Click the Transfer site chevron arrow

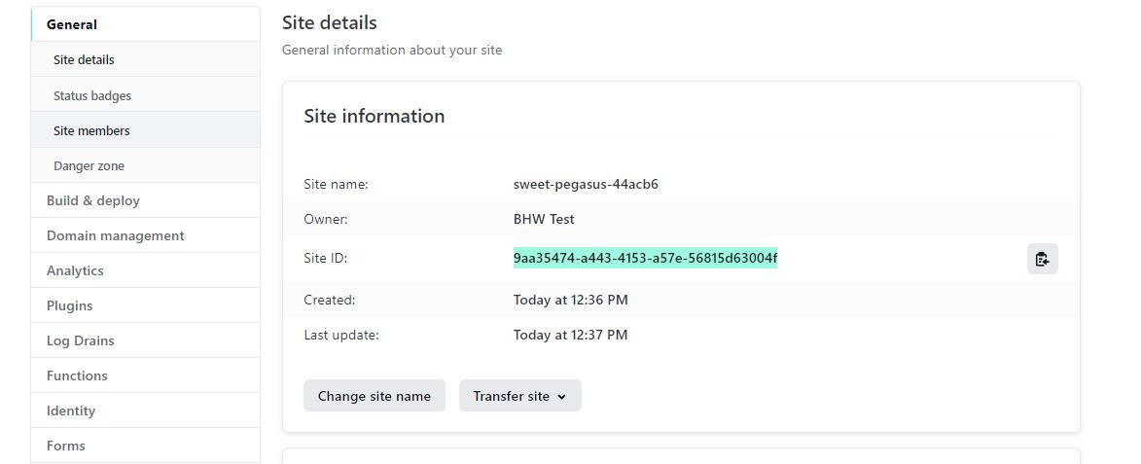[561, 397]
